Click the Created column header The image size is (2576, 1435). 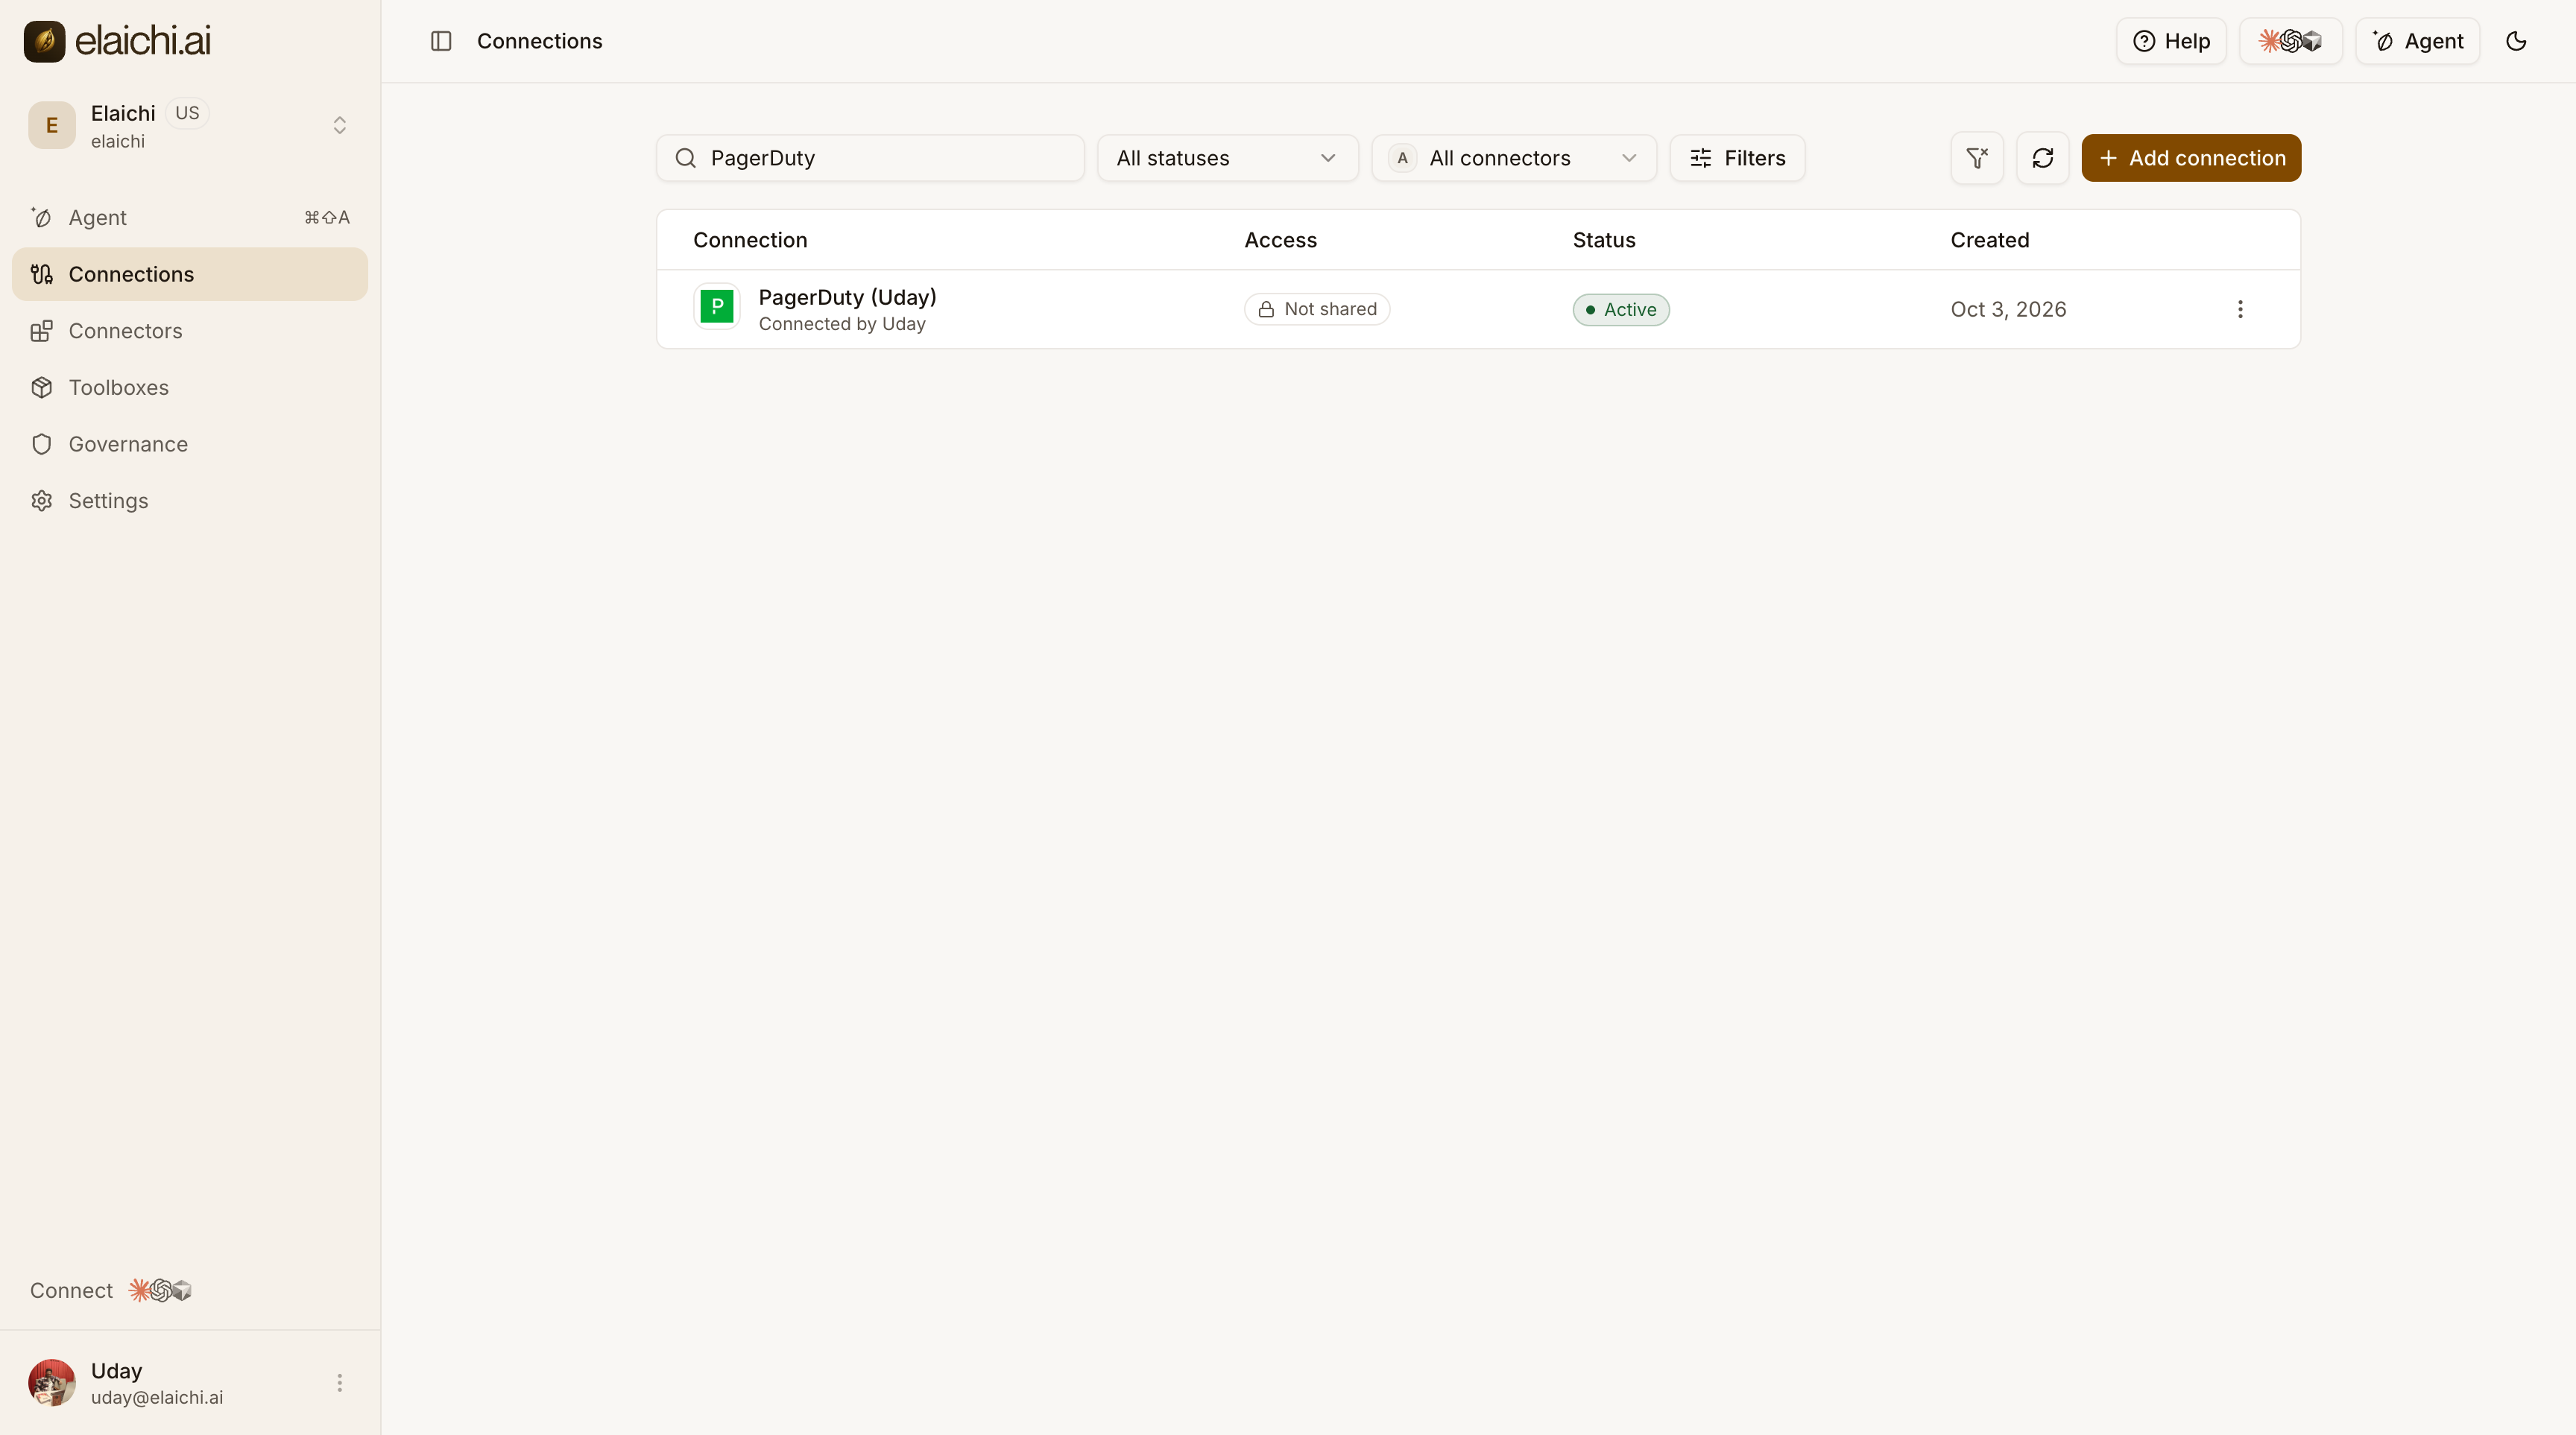tap(1989, 240)
